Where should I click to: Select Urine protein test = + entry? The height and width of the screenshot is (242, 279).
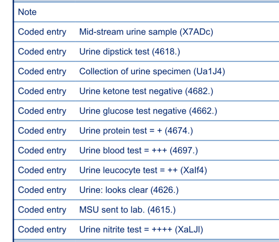click(136, 131)
